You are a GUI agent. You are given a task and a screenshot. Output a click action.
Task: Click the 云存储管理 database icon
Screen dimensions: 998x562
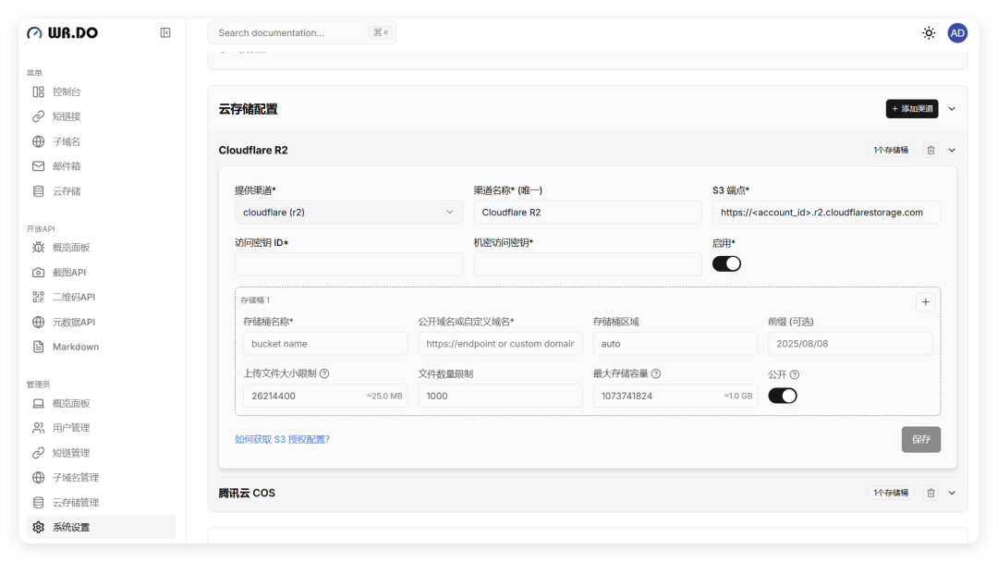point(38,503)
